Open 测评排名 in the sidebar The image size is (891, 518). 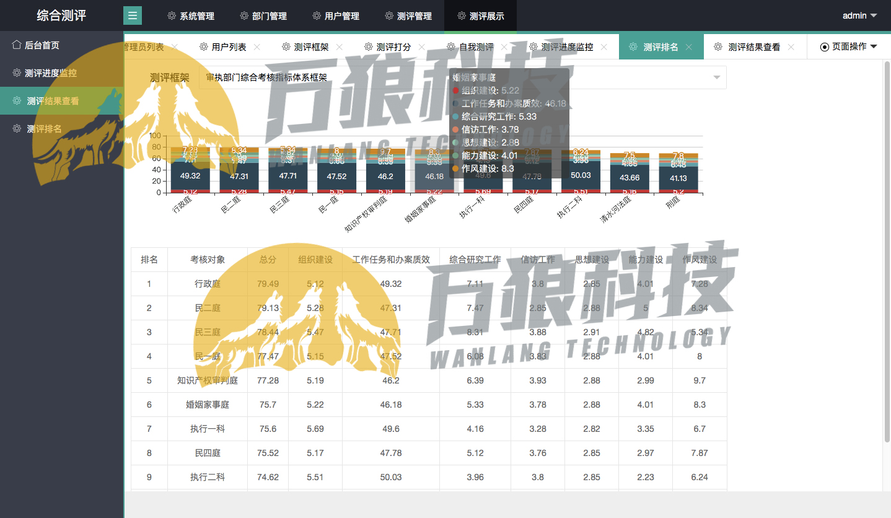click(62, 129)
